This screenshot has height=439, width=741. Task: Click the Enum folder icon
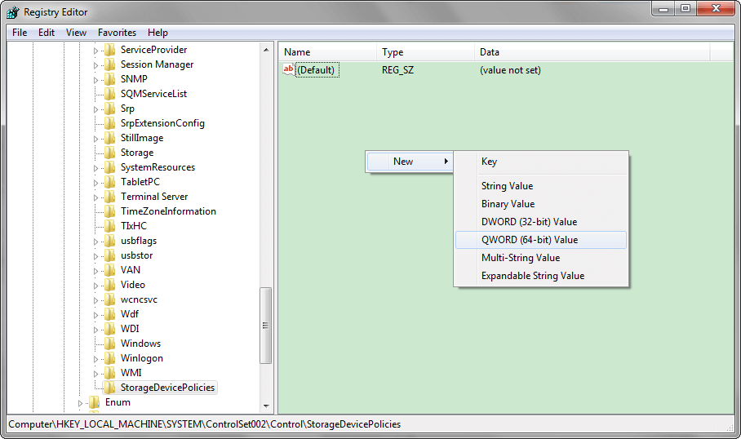pos(95,402)
